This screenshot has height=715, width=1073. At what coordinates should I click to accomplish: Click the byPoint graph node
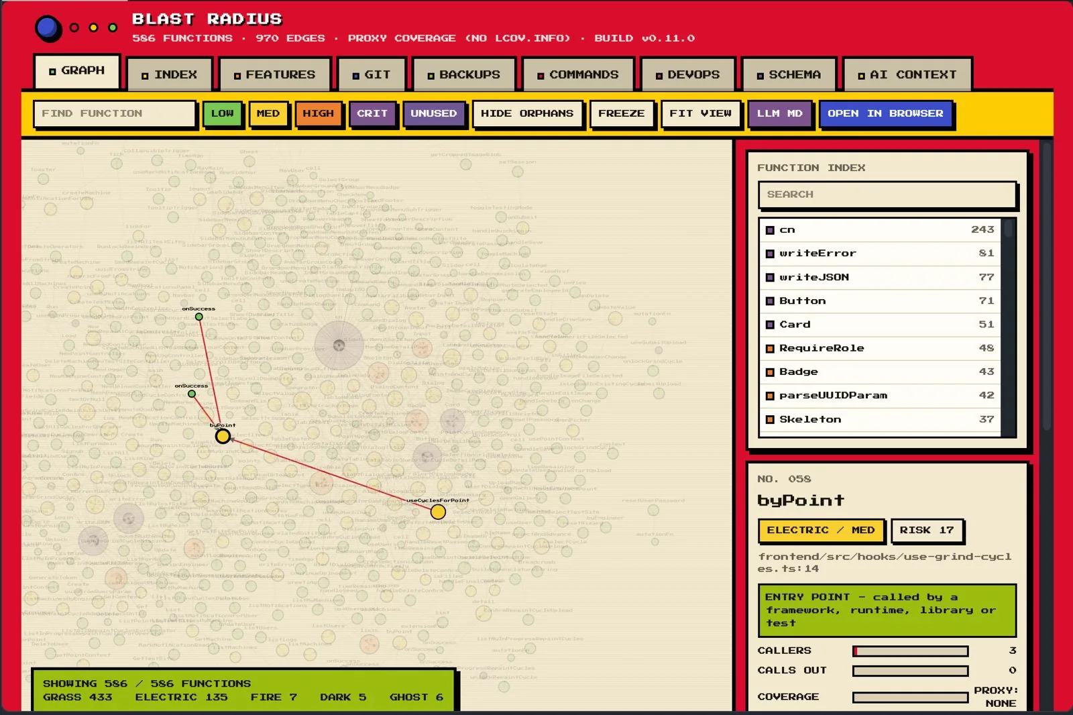click(223, 437)
